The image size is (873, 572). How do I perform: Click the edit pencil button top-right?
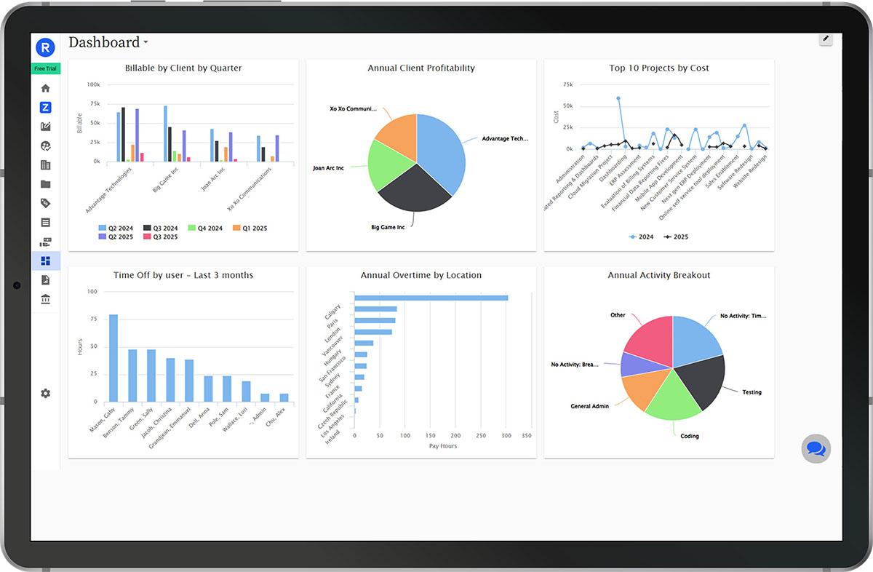(826, 39)
